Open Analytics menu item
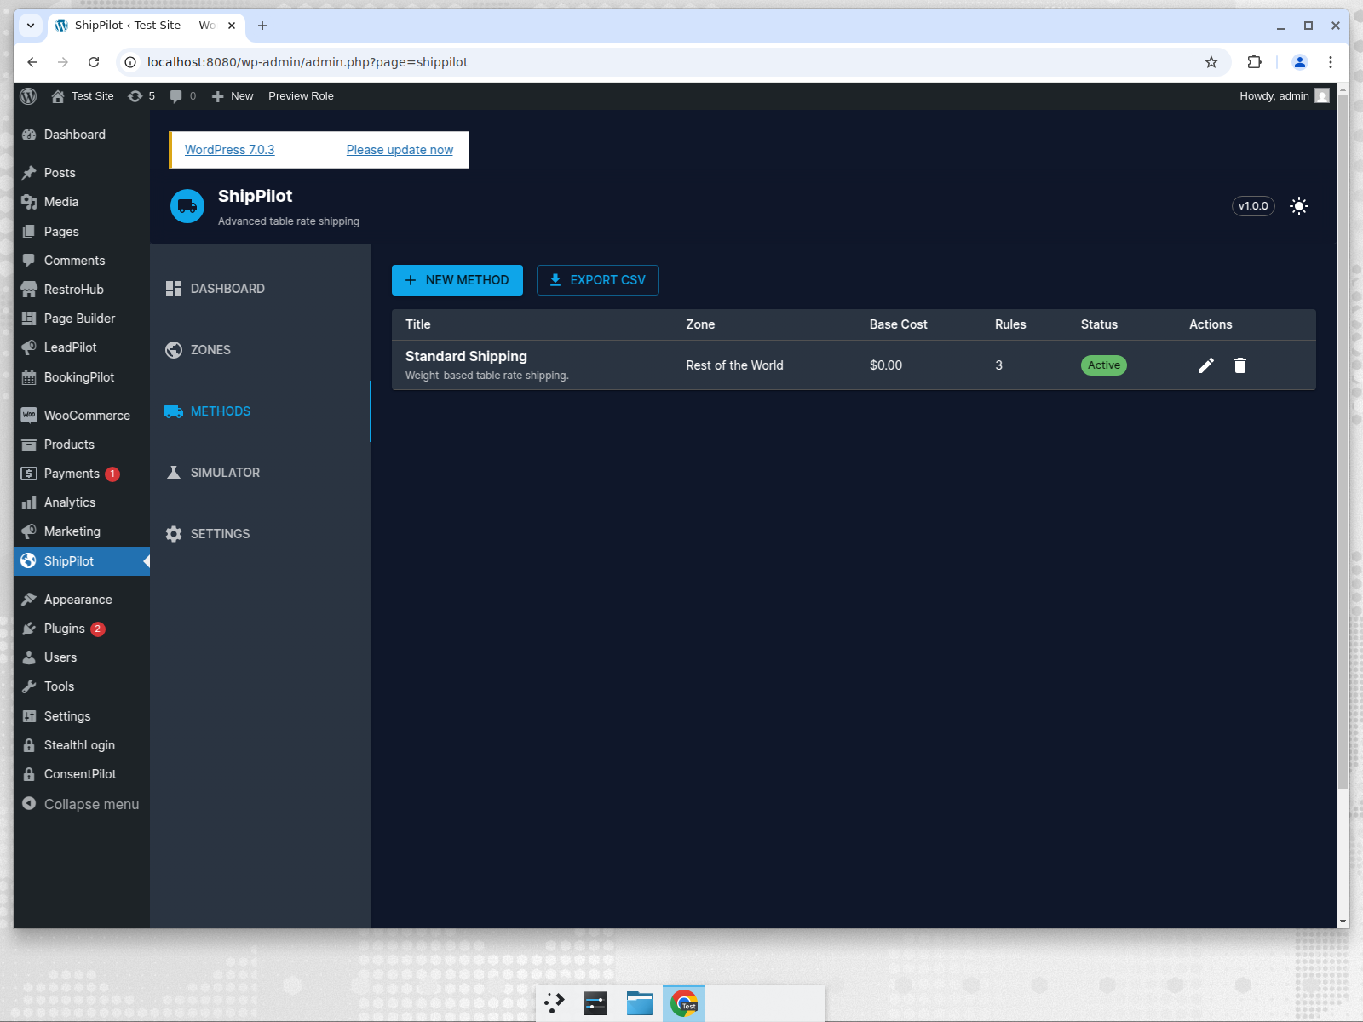This screenshot has height=1022, width=1363. tap(82, 502)
